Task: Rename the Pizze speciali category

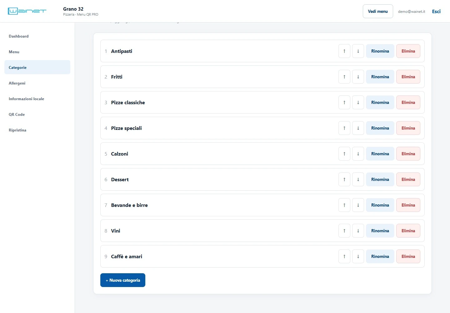Action: coord(380,128)
